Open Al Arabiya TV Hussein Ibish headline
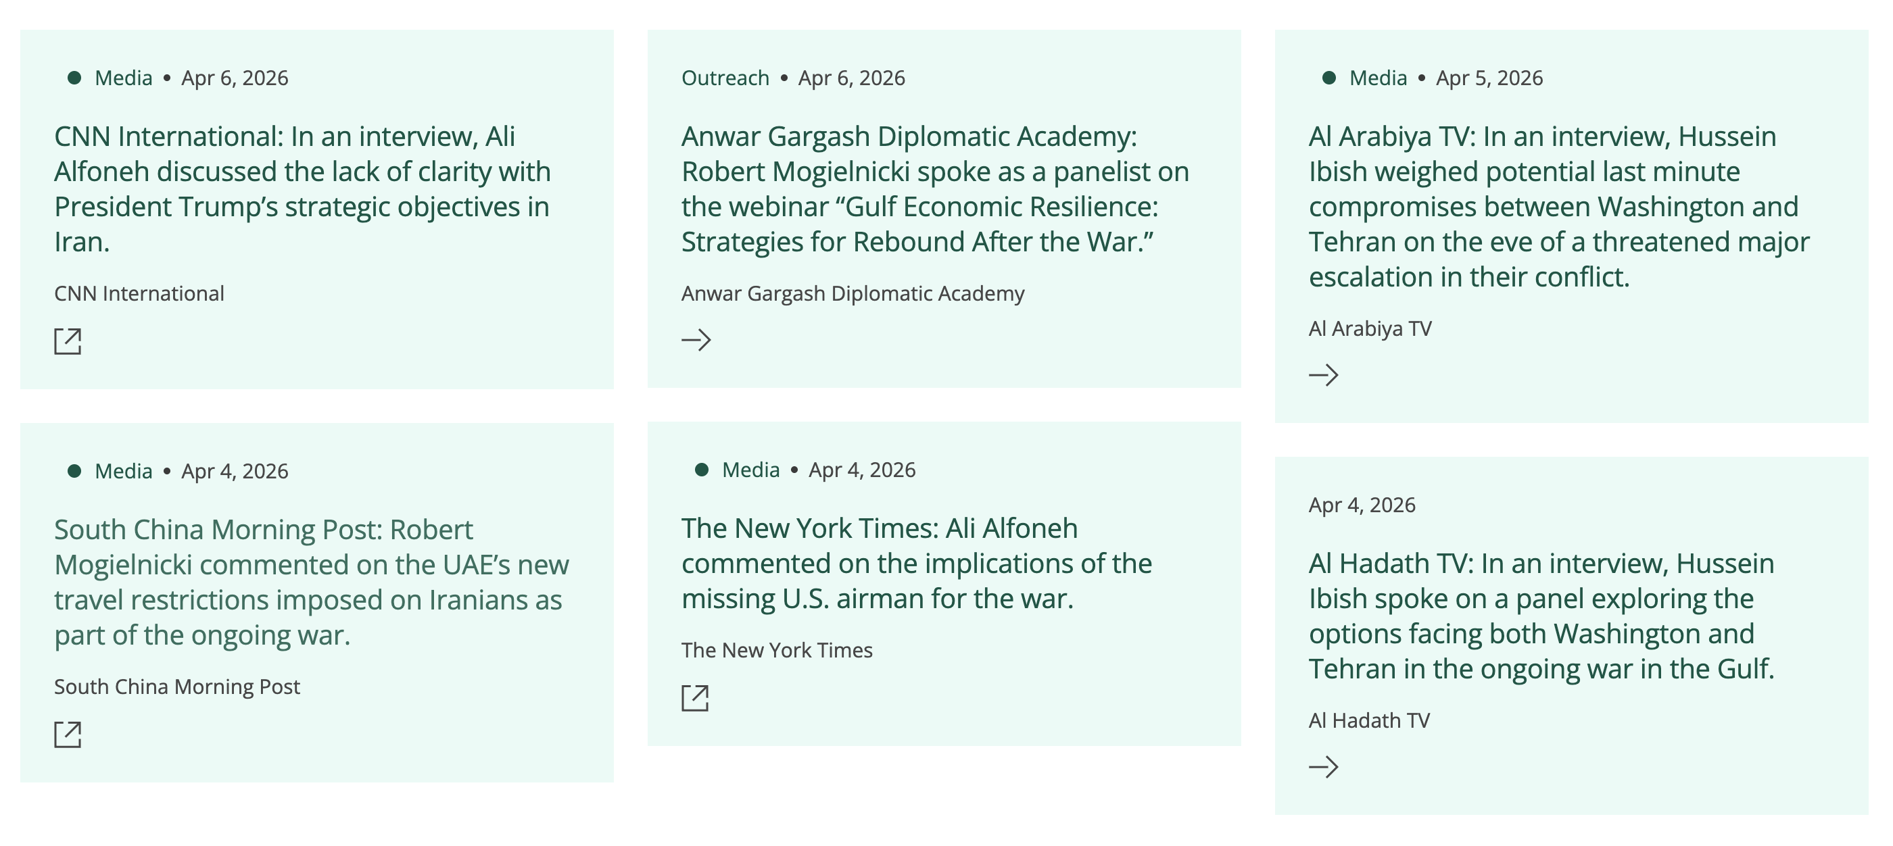1893x846 pixels. pyautogui.click(x=1558, y=206)
